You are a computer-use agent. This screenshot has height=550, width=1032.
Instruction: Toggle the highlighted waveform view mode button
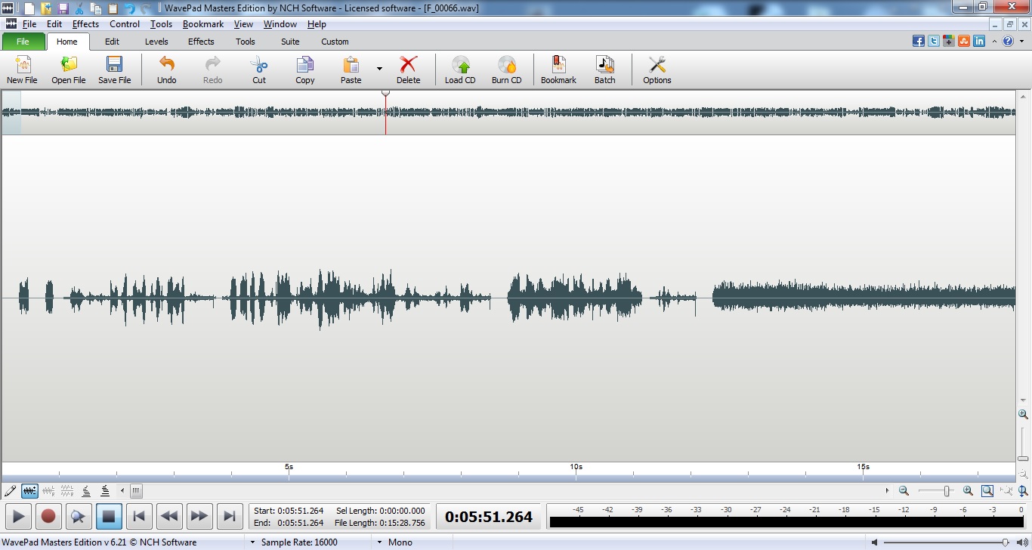click(29, 491)
